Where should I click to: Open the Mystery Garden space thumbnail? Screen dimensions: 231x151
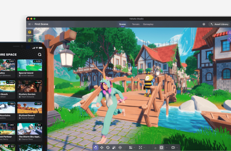tap(30, 86)
